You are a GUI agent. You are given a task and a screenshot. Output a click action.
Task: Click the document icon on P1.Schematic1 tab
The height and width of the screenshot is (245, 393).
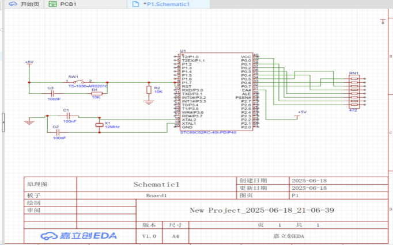tap(135, 4)
